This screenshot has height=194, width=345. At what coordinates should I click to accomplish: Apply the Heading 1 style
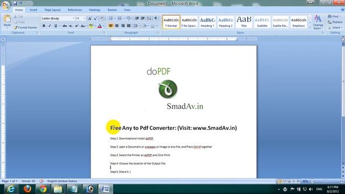tap(208, 22)
